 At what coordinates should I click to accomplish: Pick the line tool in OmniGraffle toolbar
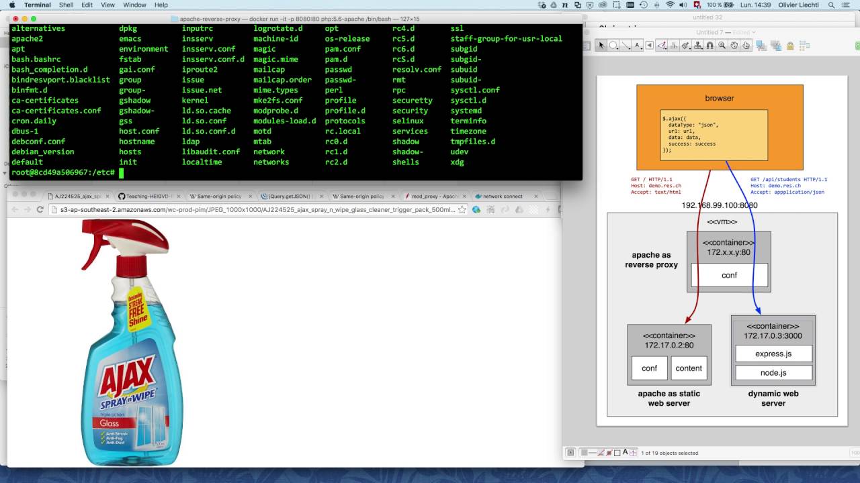pos(626,46)
